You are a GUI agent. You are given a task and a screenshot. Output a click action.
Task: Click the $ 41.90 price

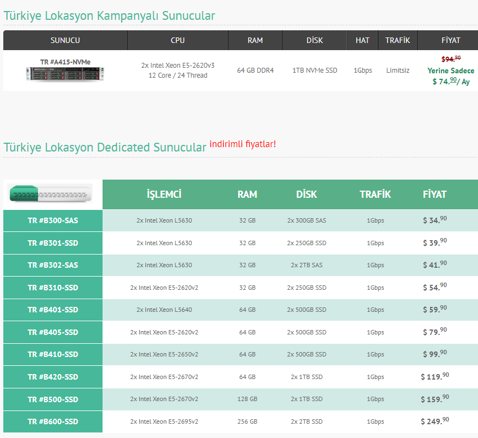(434, 264)
